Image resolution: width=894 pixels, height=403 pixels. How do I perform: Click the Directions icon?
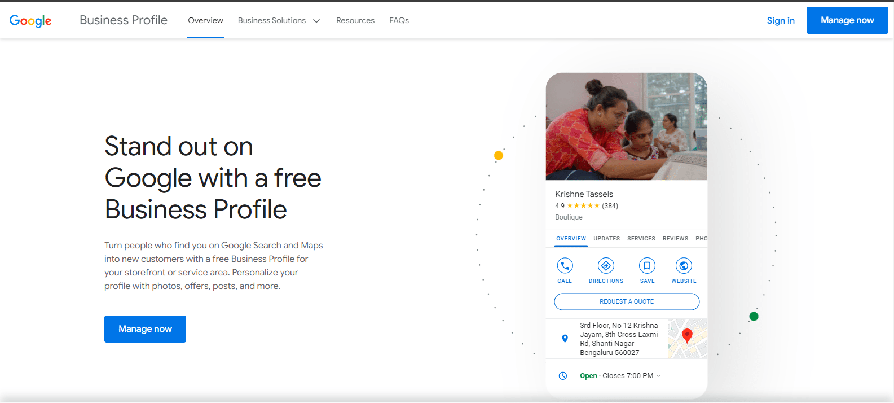606,265
